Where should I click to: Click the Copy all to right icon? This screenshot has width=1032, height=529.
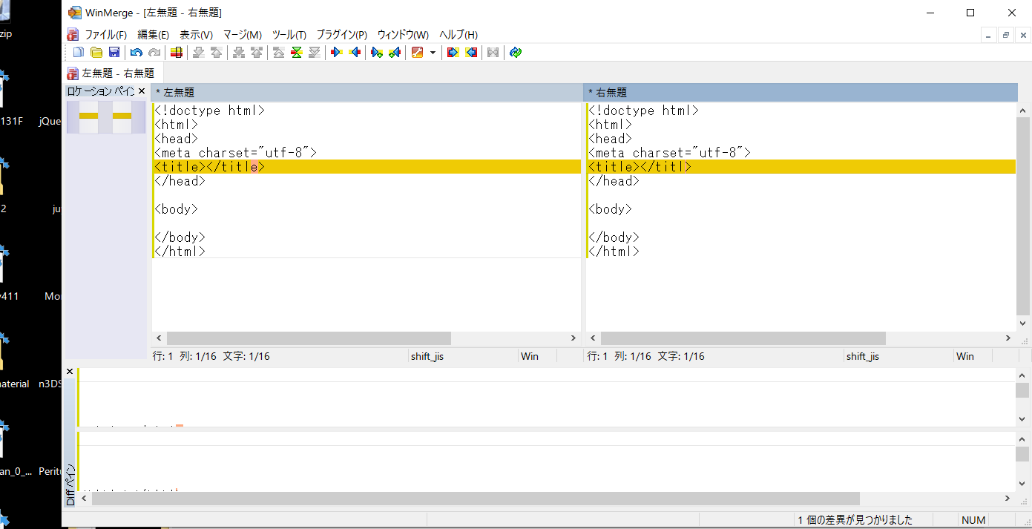coord(453,52)
